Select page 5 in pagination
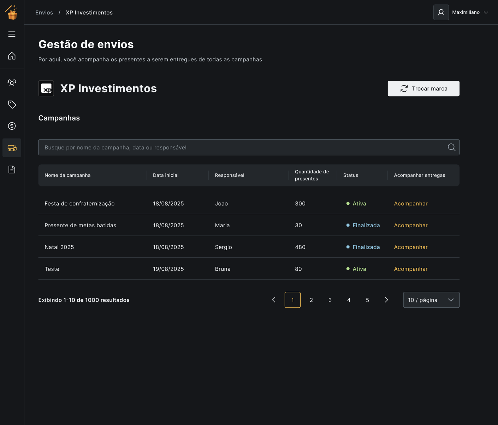Screen dimensions: 498x425 (367, 300)
